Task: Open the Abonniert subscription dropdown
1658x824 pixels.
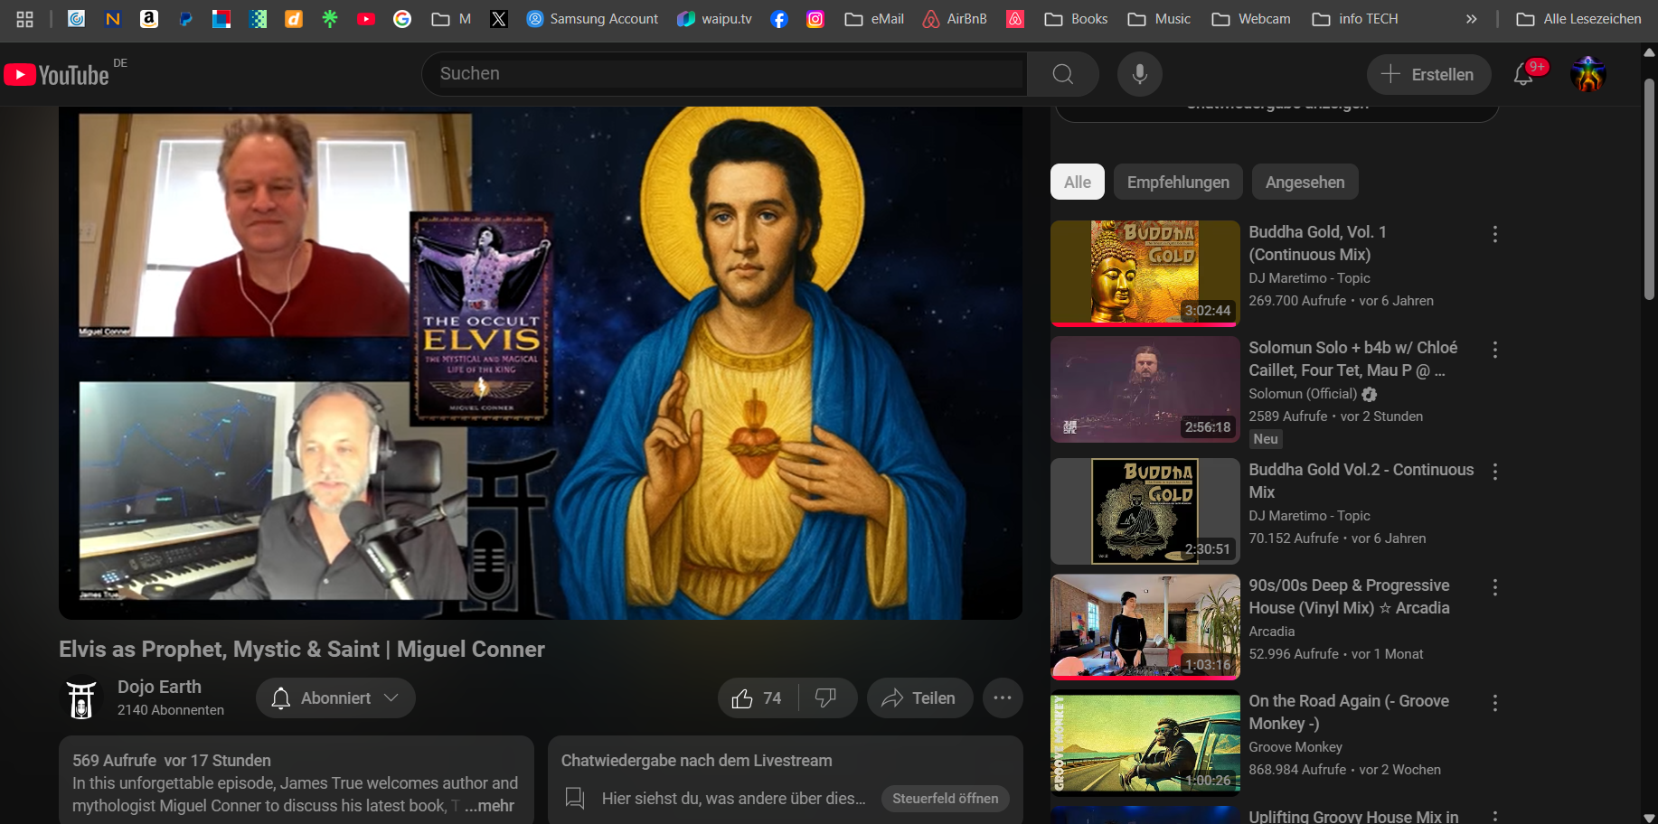Action: 335,698
